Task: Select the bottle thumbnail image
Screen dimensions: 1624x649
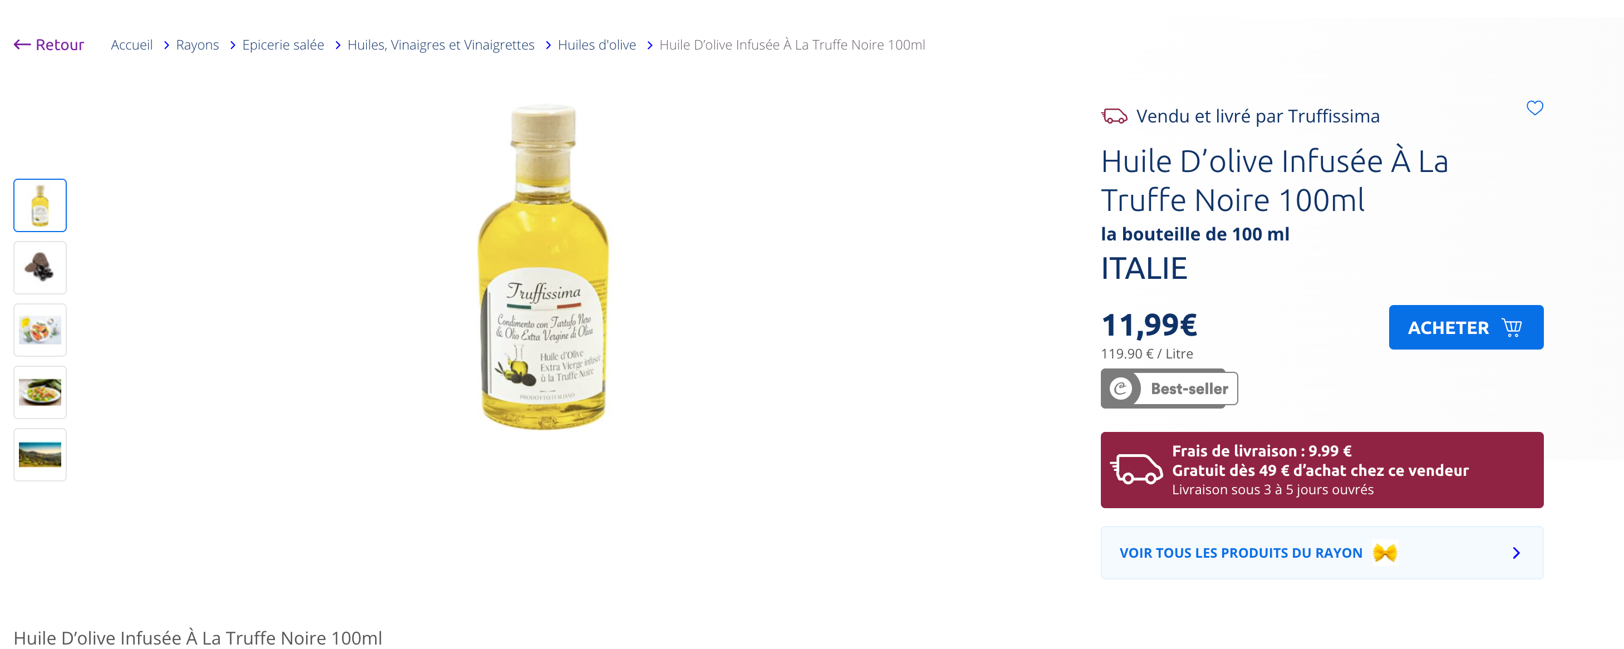Action: click(40, 205)
